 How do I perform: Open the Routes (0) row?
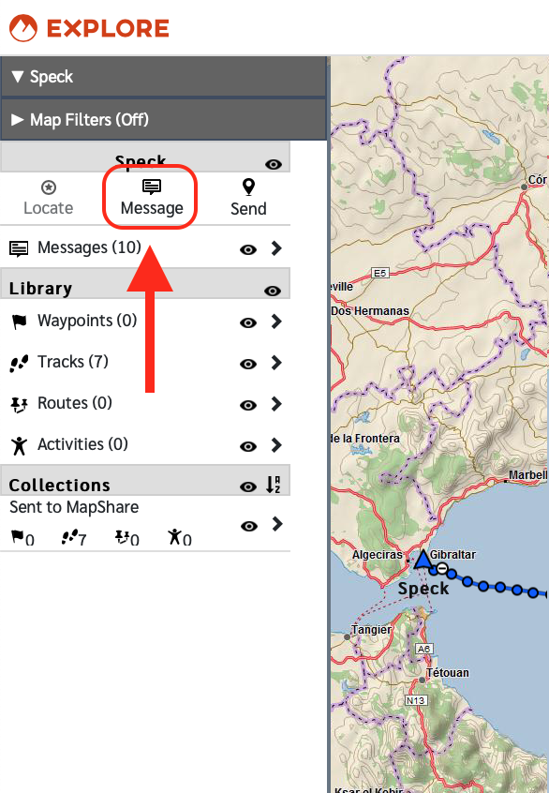[145, 404]
